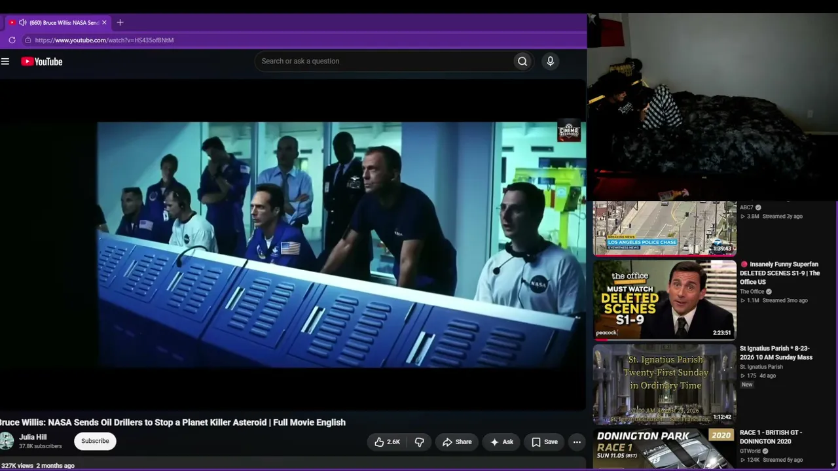Open the Ask AI button
Viewport: 838px width, 471px height.
click(x=501, y=442)
